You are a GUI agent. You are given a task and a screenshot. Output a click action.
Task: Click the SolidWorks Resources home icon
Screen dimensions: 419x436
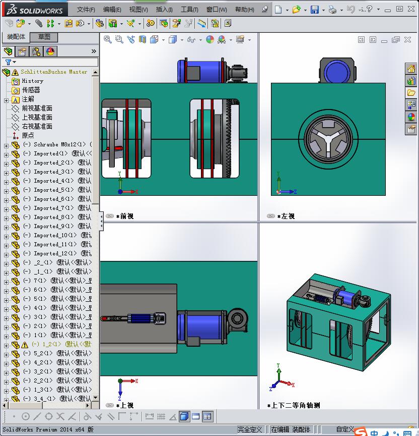(411, 69)
